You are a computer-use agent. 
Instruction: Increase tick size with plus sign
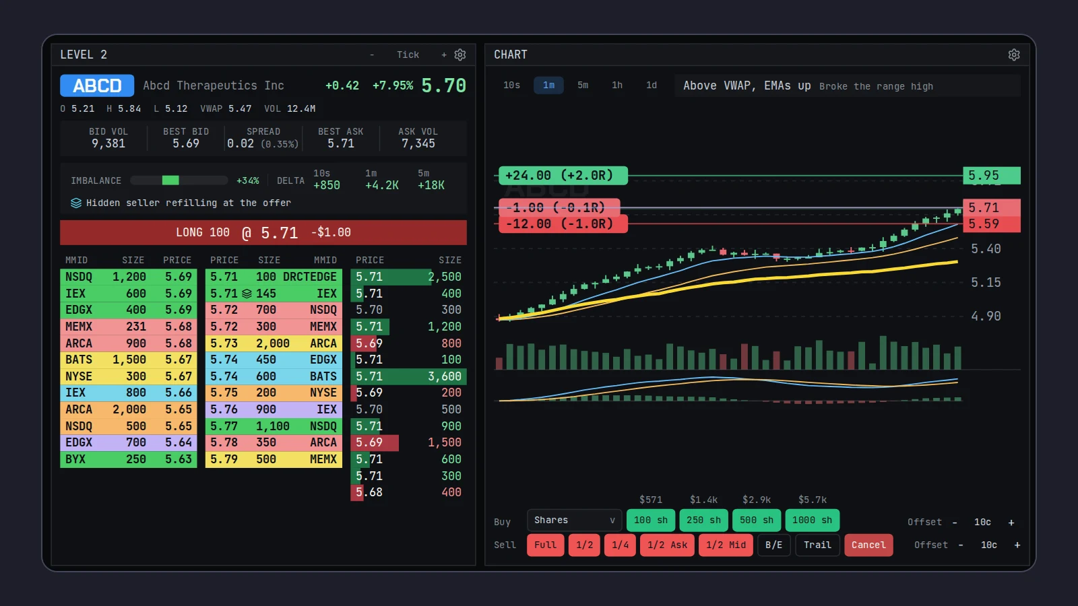coord(444,55)
